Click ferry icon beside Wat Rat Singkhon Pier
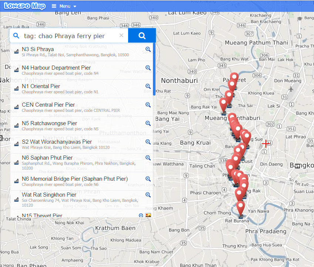This screenshot has height=267, width=314. [x=16, y=200]
